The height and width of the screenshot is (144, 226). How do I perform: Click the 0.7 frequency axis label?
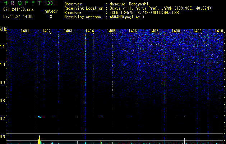pos(3,119)
